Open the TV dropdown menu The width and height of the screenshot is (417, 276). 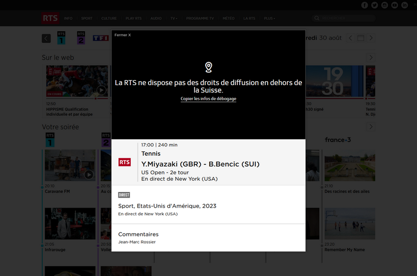click(x=173, y=18)
